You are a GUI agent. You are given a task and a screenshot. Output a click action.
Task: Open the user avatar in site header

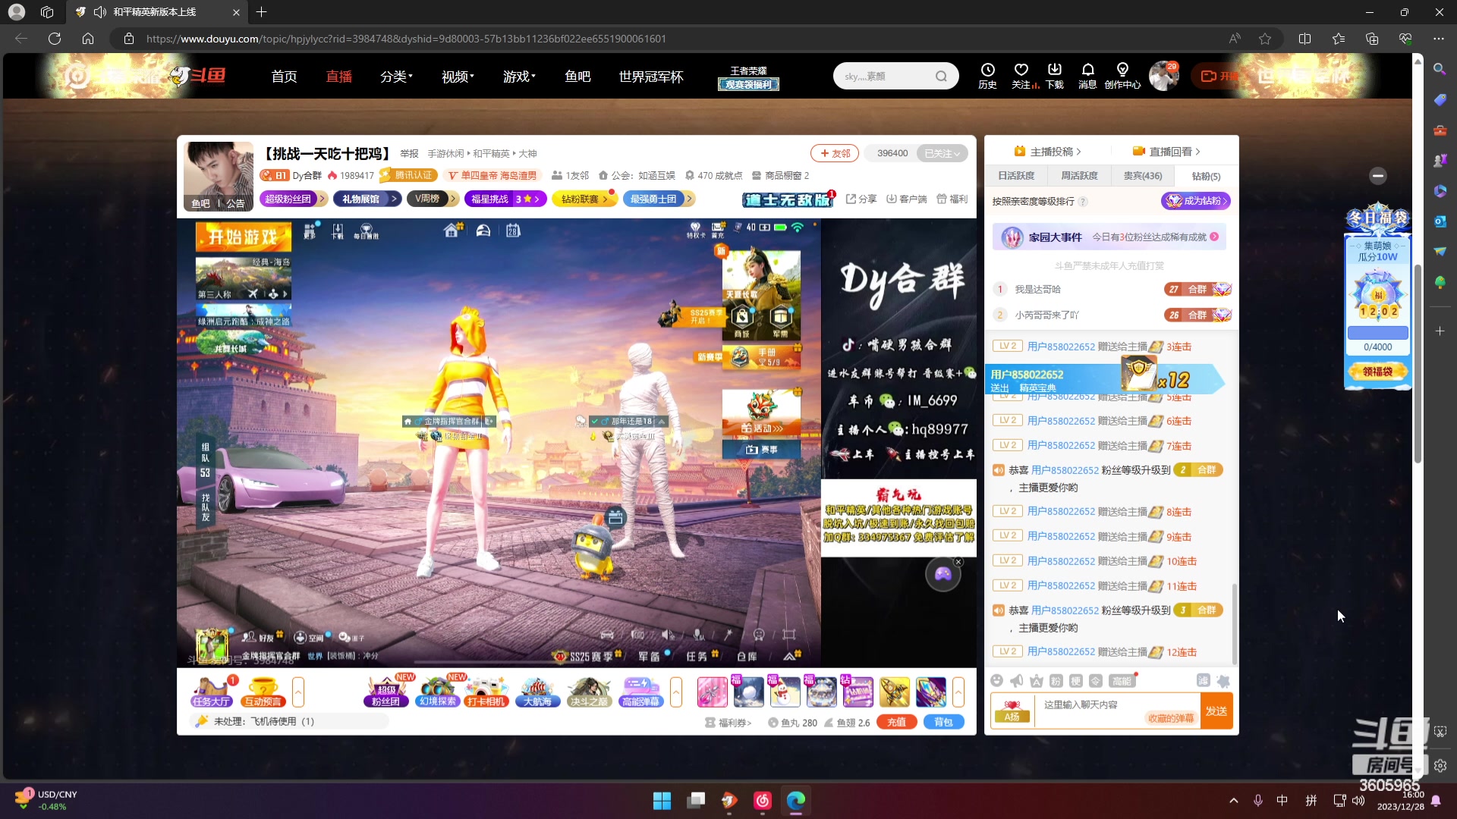pyautogui.click(x=1163, y=76)
